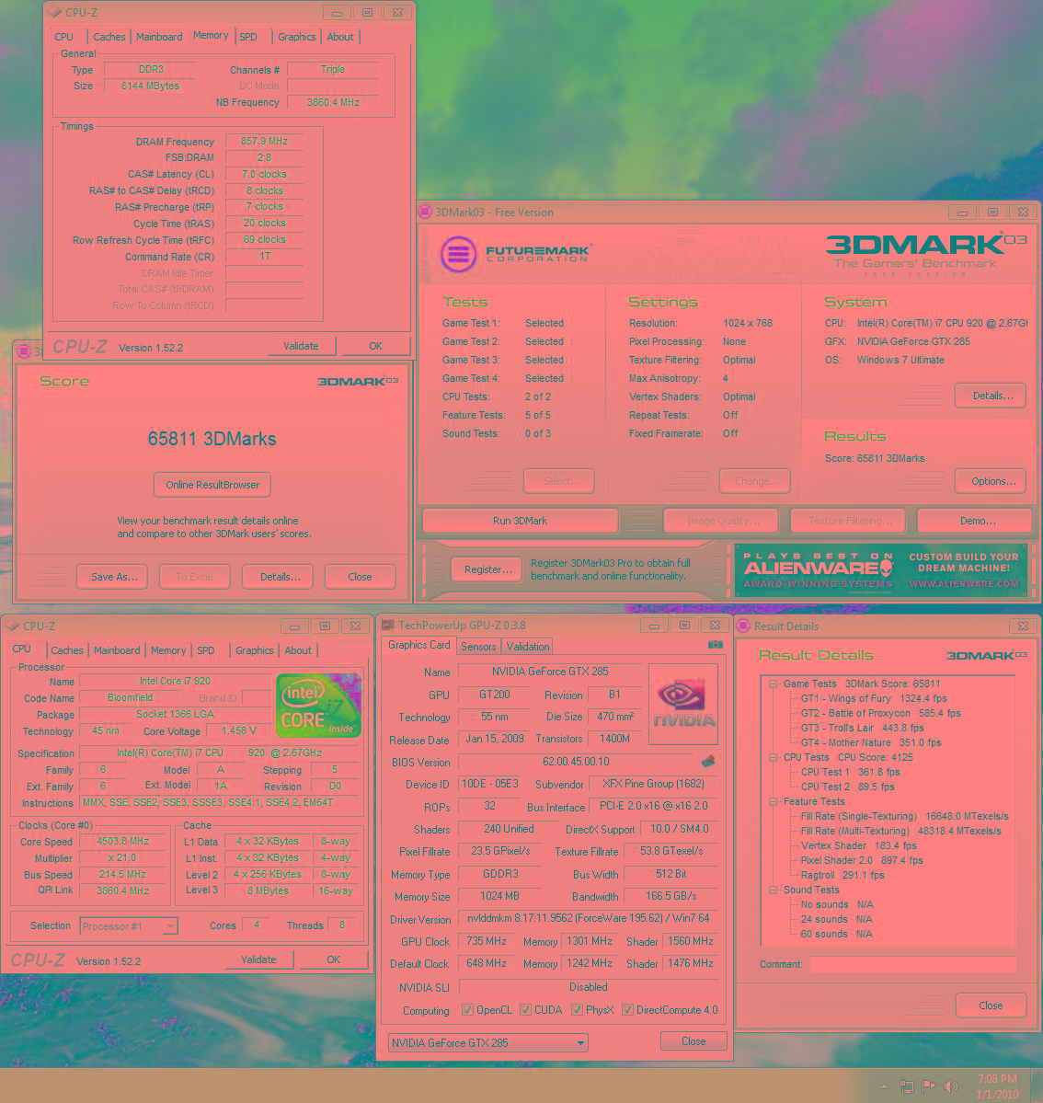Click the Futuremark logo in 3DMark03
The width and height of the screenshot is (1043, 1103).
click(516, 254)
